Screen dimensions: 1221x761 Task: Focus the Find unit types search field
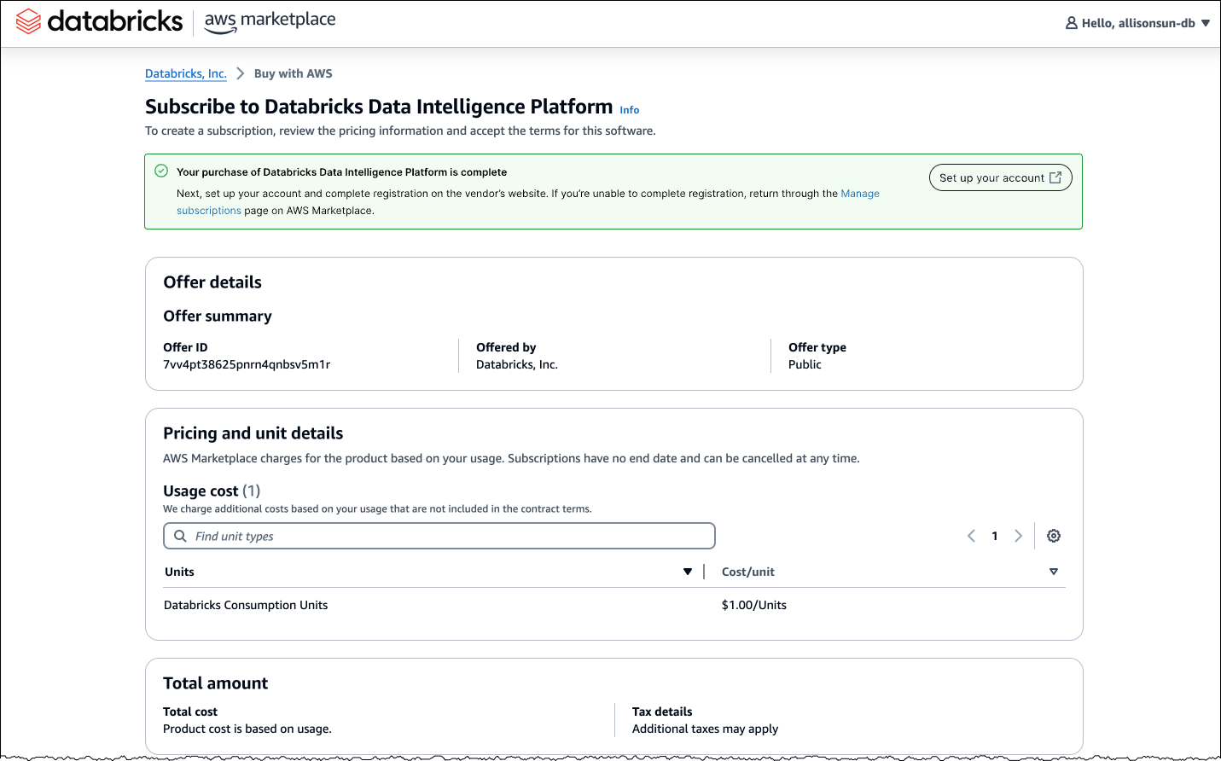point(444,536)
